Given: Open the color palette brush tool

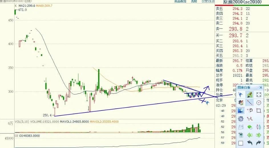Looking at the screenshot, I should (x=240, y=103).
